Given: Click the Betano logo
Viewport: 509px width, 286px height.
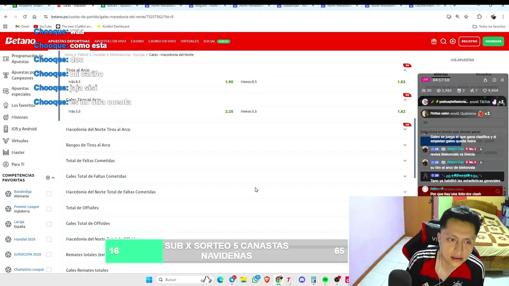Looking at the screenshot, I should coord(20,41).
